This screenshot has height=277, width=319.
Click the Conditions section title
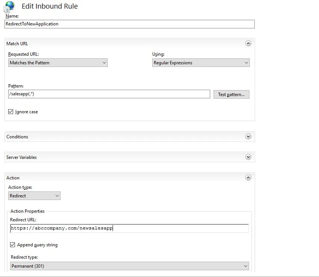point(17,137)
